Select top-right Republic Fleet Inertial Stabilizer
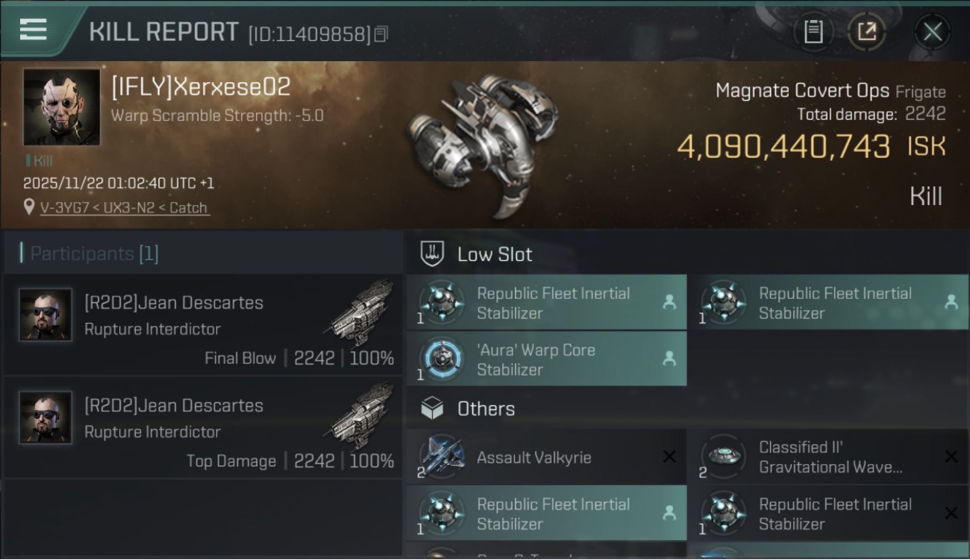This screenshot has width=970, height=559. point(834,303)
